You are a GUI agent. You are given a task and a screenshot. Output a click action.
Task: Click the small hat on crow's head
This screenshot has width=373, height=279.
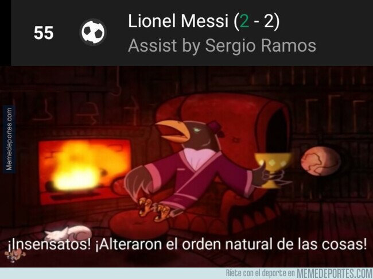pyautogui.click(x=215, y=128)
